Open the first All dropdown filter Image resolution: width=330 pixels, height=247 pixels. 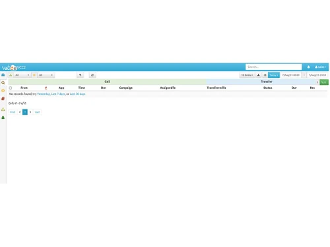pos(22,75)
